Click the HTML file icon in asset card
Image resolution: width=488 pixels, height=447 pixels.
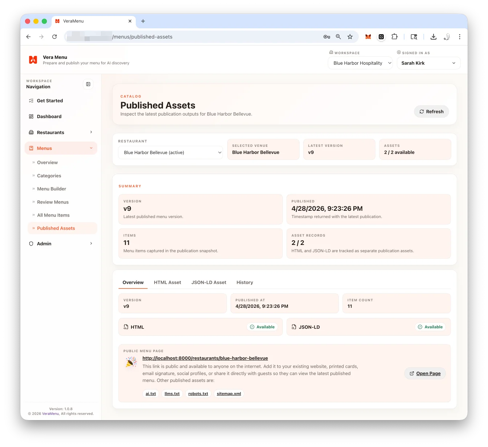[126, 327]
